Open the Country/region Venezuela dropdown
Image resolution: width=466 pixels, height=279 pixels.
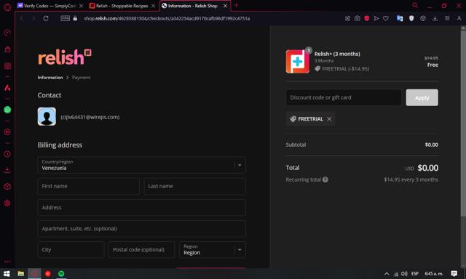pyautogui.click(x=142, y=165)
